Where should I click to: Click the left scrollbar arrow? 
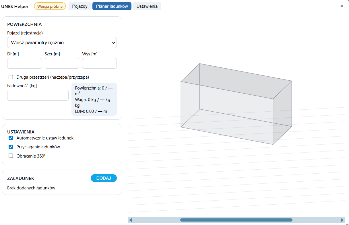point(131,220)
